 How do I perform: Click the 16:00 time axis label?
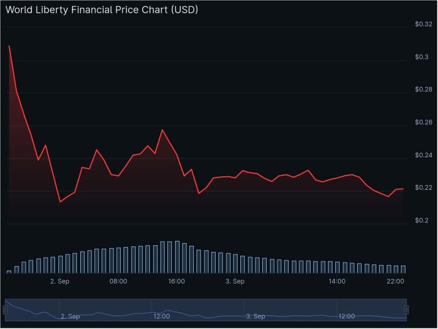click(176, 281)
